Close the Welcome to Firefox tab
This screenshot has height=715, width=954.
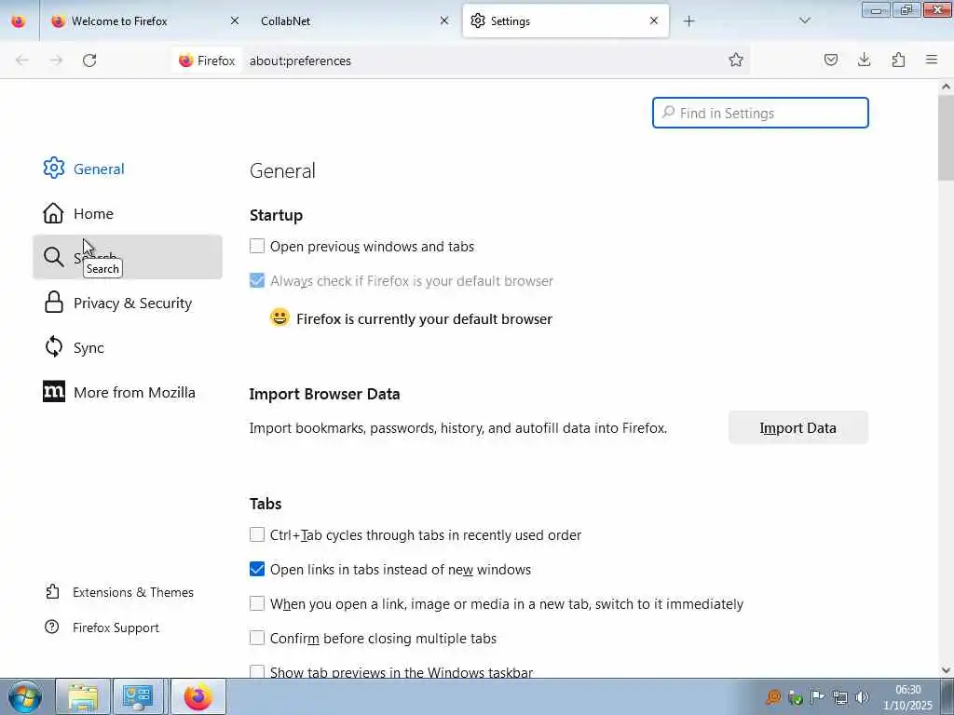click(235, 20)
